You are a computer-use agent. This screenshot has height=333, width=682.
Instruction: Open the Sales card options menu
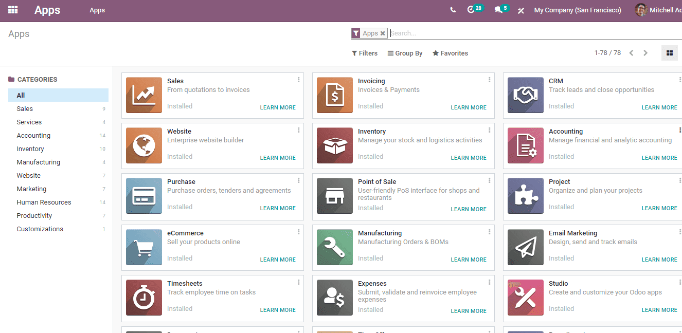click(x=298, y=80)
